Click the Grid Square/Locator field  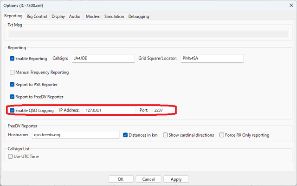coord(212,58)
